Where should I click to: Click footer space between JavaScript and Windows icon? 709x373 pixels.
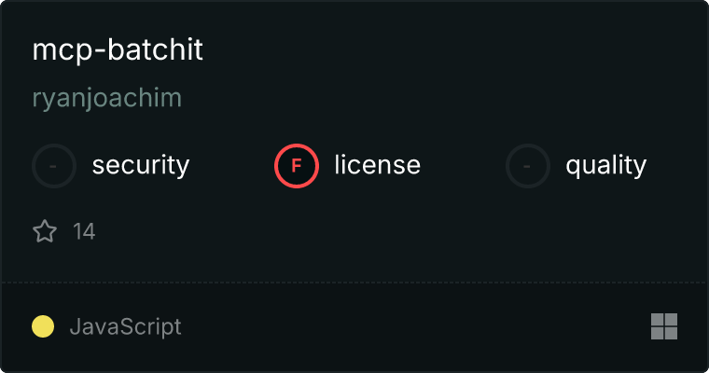tap(416, 326)
